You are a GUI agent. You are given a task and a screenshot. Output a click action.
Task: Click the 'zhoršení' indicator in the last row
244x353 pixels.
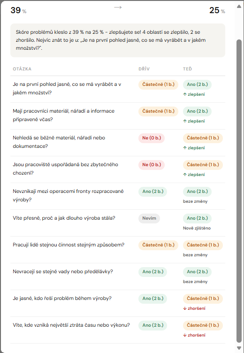194,335
